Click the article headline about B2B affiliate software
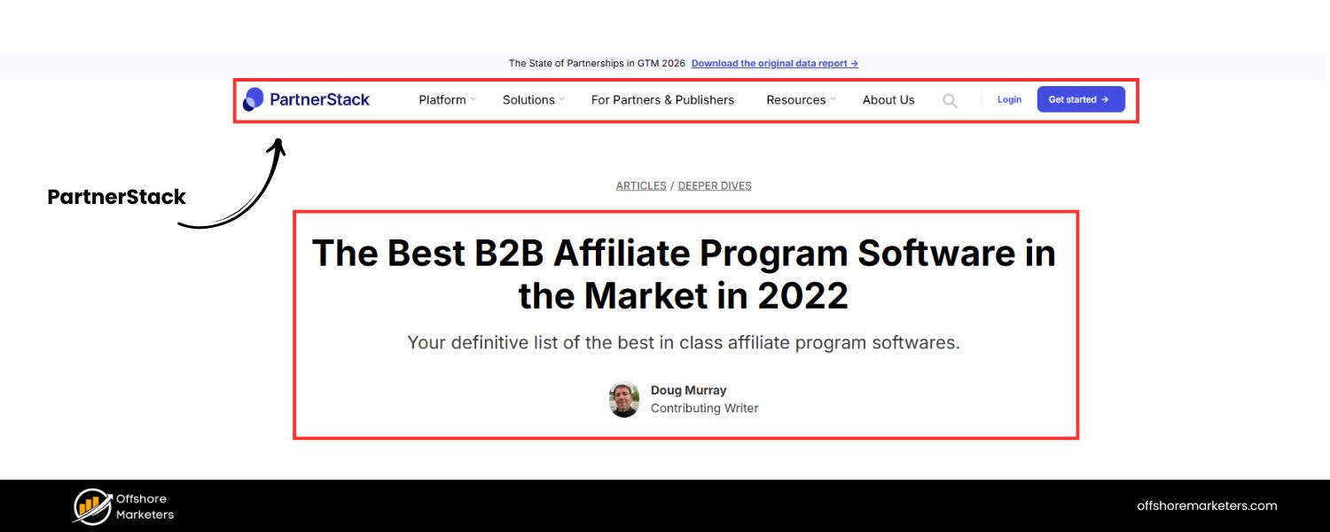Screen dimensions: 1330x532 point(684,273)
